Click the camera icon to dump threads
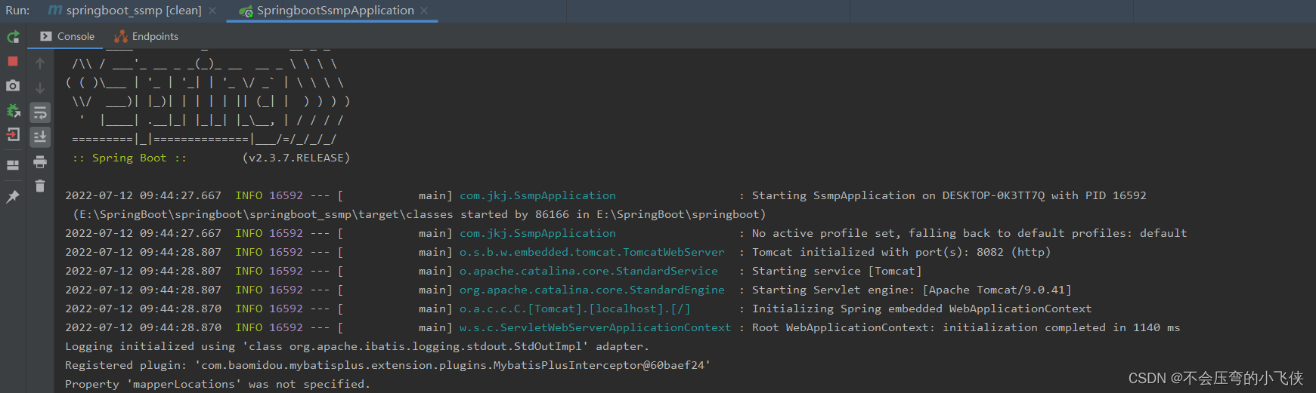The image size is (1316, 393). [13, 86]
